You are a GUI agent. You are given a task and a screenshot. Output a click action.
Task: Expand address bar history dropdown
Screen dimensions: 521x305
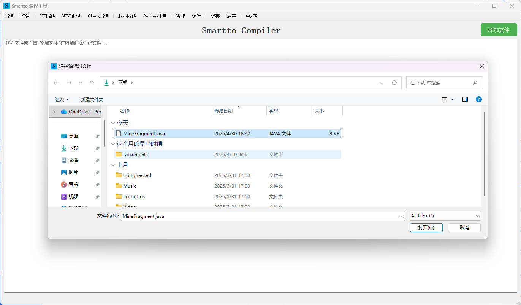(x=381, y=83)
